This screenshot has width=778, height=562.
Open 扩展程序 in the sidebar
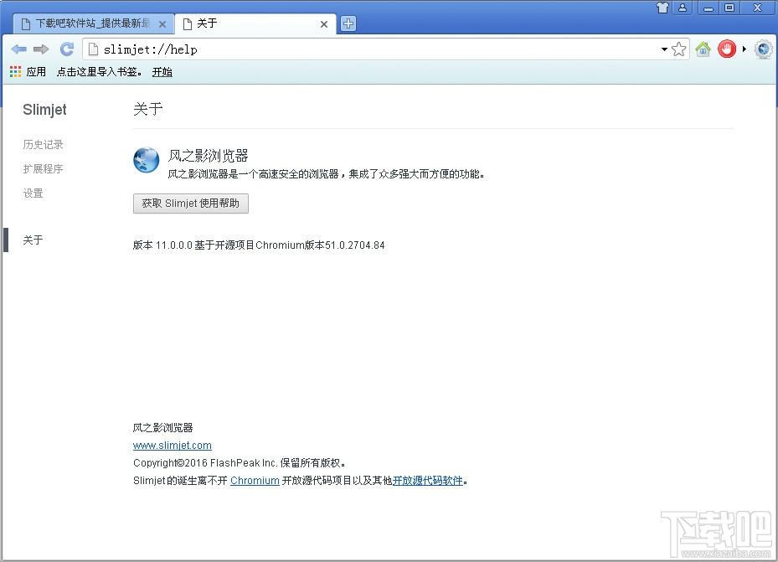tap(44, 168)
